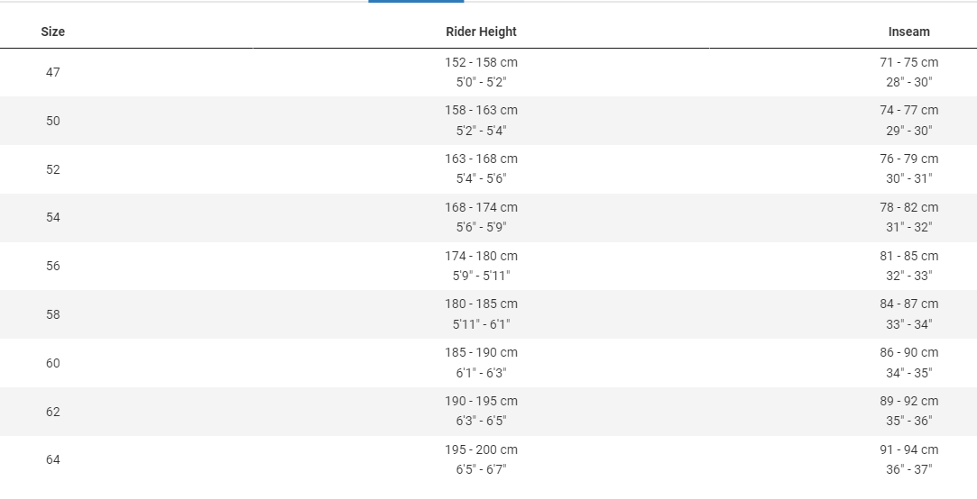Select size 58 cell

53,314
